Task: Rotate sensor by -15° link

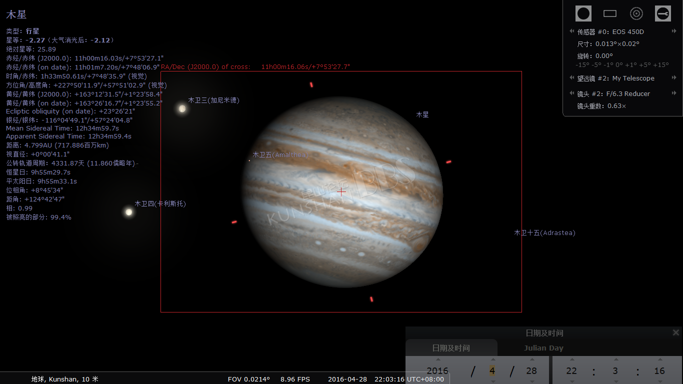Action: pos(582,65)
